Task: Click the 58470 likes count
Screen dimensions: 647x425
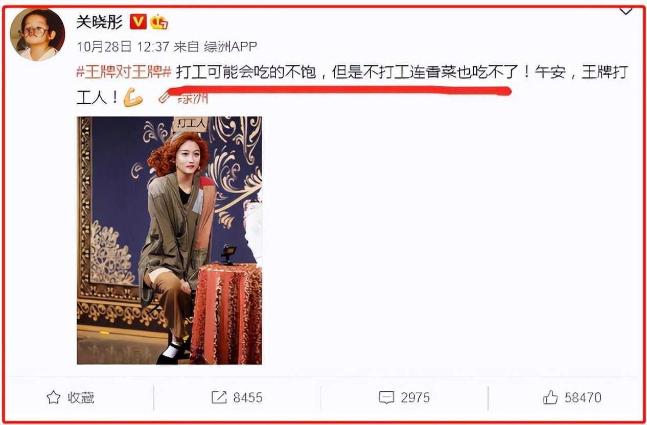Action: 583,397
